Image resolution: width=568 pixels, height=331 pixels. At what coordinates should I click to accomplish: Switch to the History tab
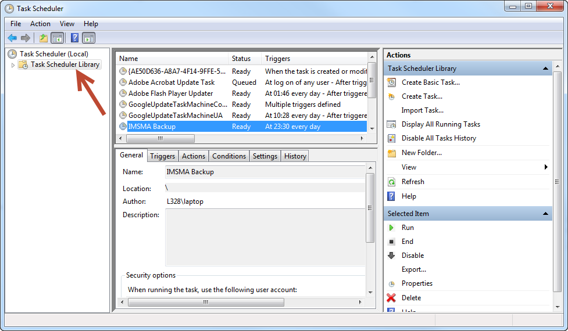[295, 156]
